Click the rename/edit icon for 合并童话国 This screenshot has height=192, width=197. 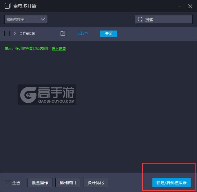click(63, 34)
